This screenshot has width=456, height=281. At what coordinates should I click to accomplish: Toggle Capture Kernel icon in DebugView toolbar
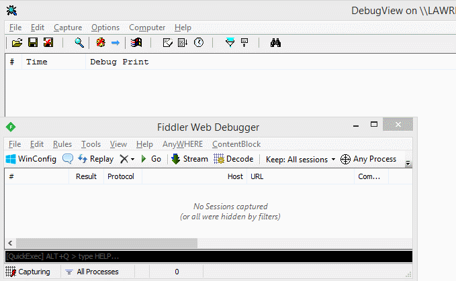(101, 43)
